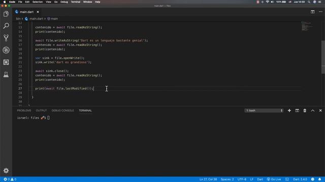Click the terminal prompt input line
Screen dimensions: 325x182
33,118
